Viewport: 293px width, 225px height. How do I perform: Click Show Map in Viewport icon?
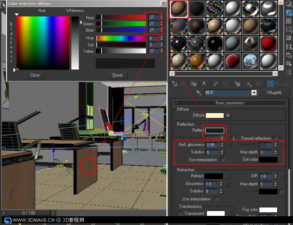pos(259,84)
